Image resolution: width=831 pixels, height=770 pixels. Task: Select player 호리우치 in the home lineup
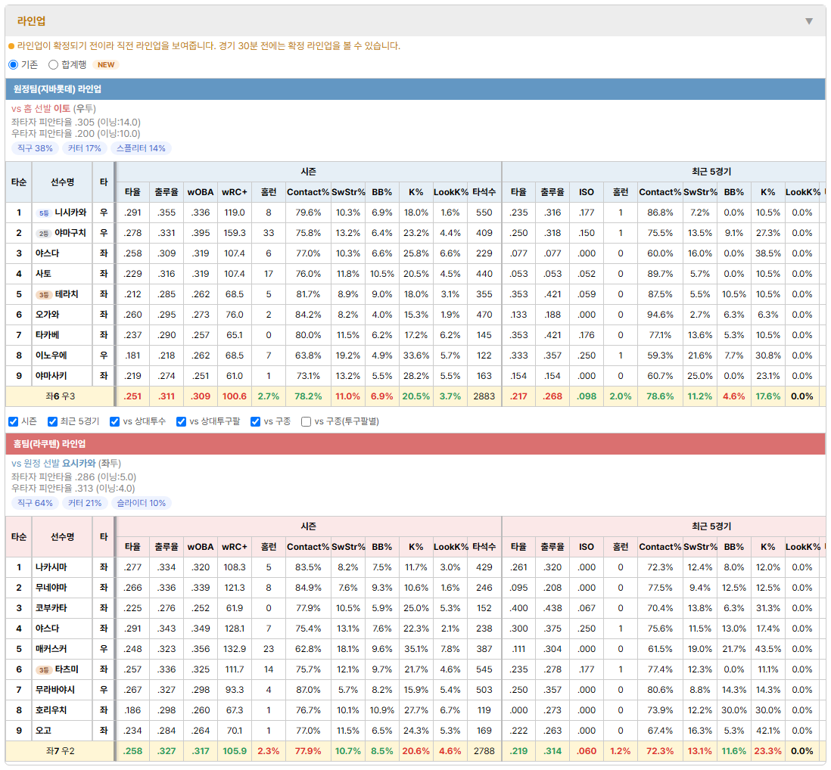point(51,710)
